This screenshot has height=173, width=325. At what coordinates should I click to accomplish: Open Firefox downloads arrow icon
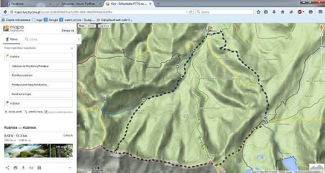274,12
